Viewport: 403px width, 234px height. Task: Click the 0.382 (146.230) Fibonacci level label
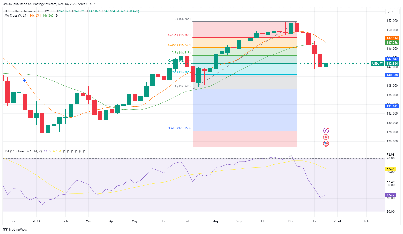[x=179, y=45]
